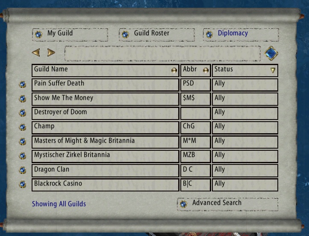Screen dimensions: 309x236
Task: Click the blue gem beside Blackrock Casino
Action: click(x=23, y=184)
